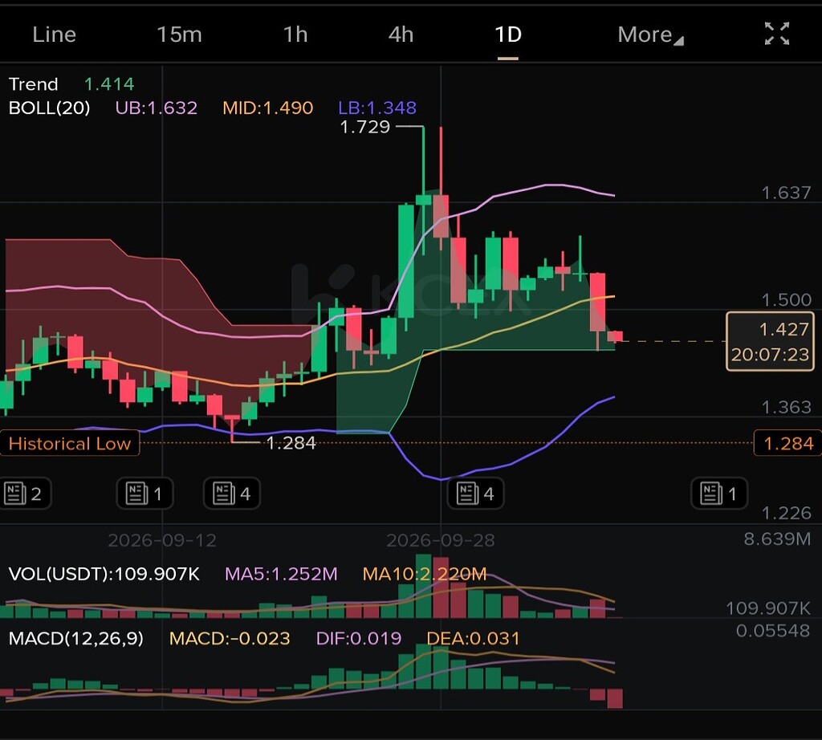Open news marker with 2 articles
Viewport: 822px width, 740px height.
coord(23,493)
